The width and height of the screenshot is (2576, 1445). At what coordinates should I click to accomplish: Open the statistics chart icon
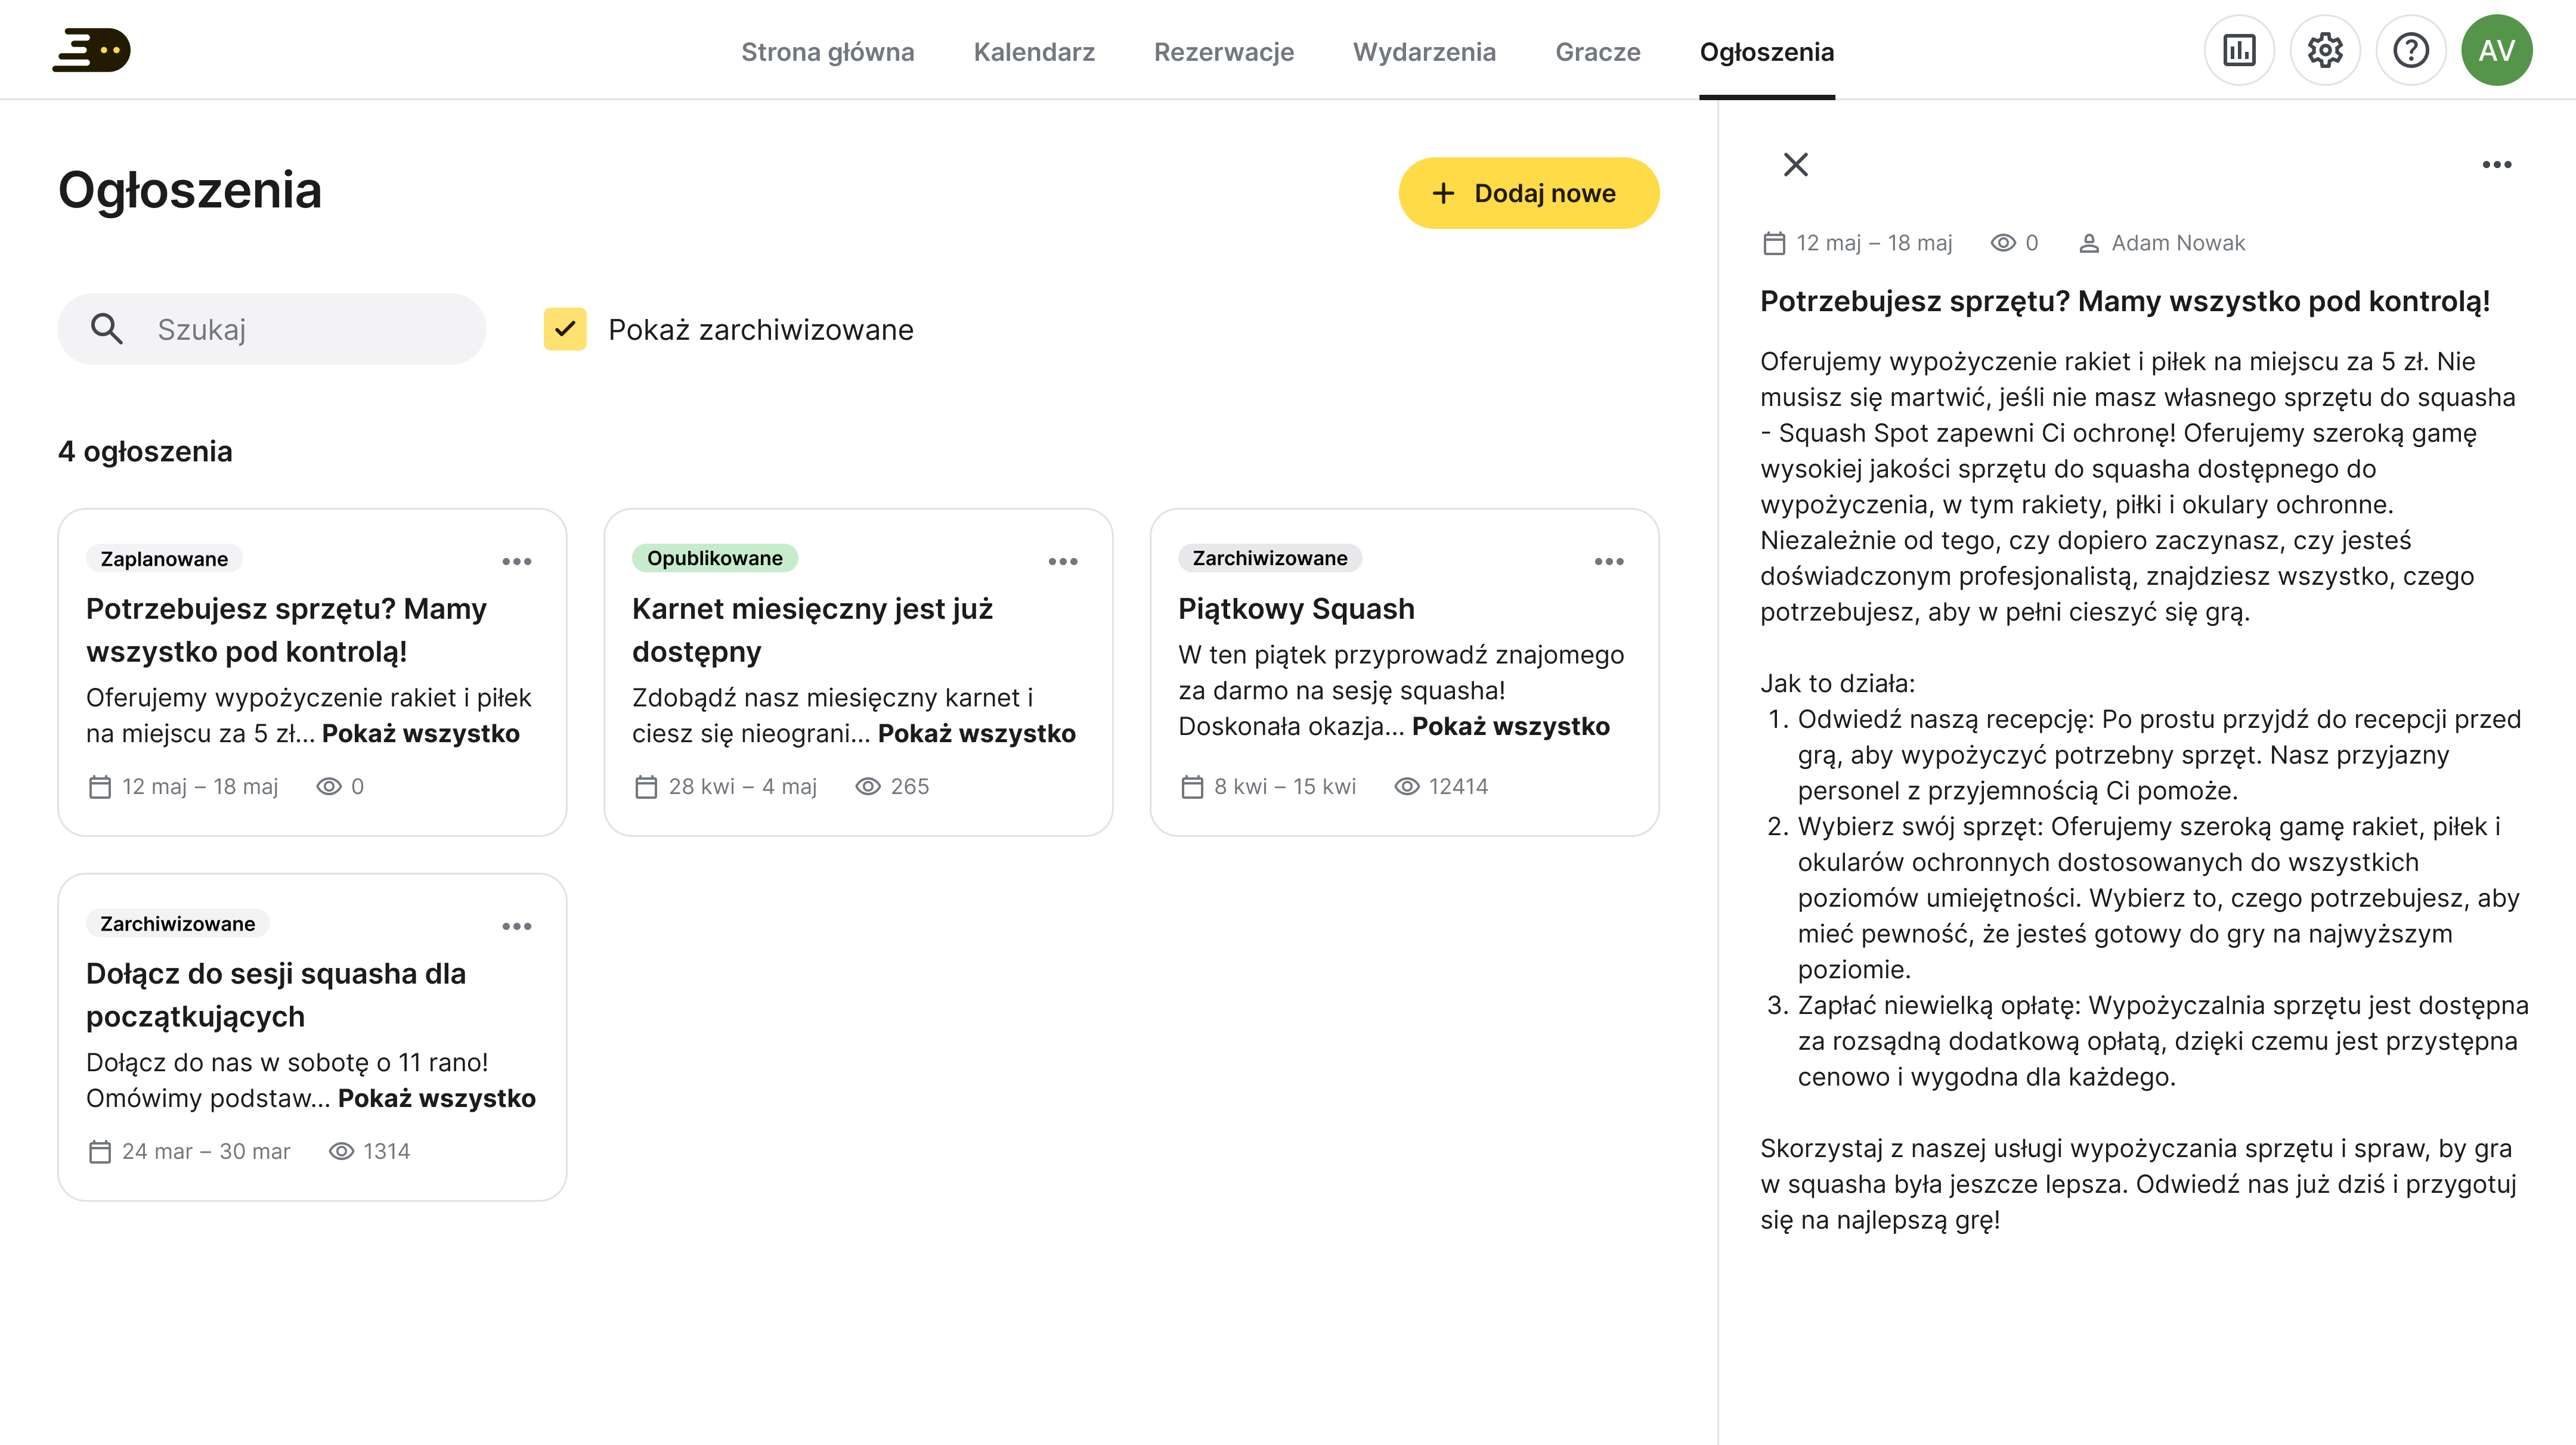(x=2239, y=50)
